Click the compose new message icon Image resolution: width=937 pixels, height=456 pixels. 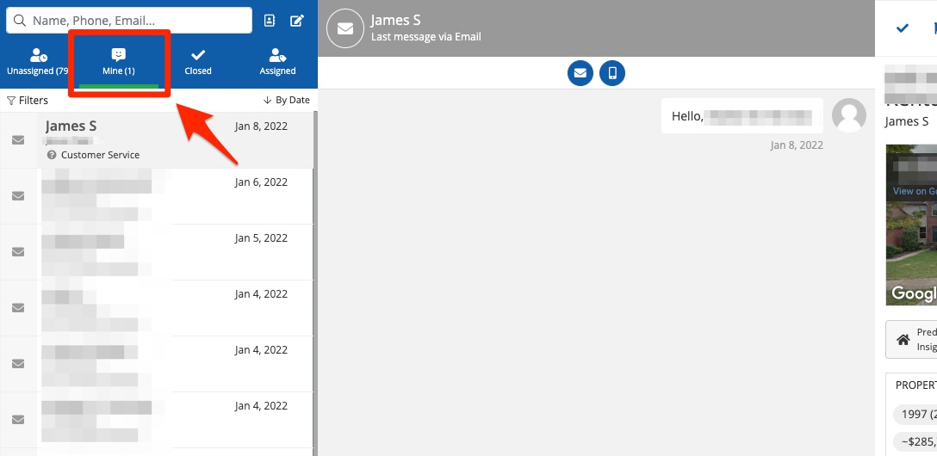click(297, 21)
